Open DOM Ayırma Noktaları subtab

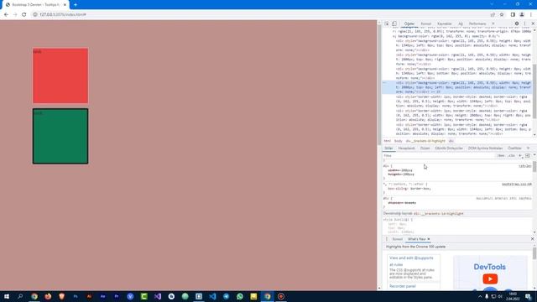coord(485,148)
